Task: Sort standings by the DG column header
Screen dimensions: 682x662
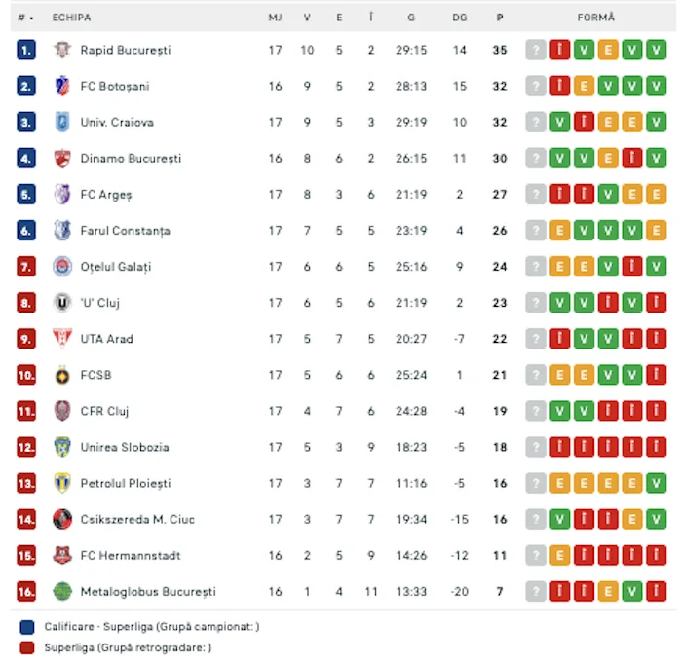Action: pos(459,18)
